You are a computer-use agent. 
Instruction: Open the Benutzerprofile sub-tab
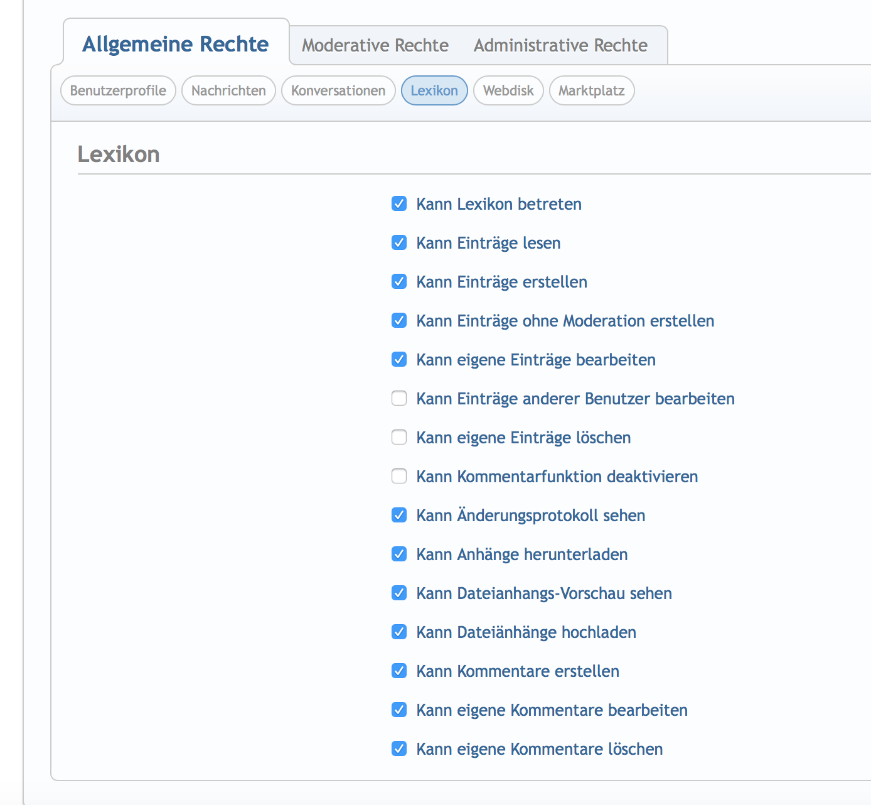[x=118, y=90]
